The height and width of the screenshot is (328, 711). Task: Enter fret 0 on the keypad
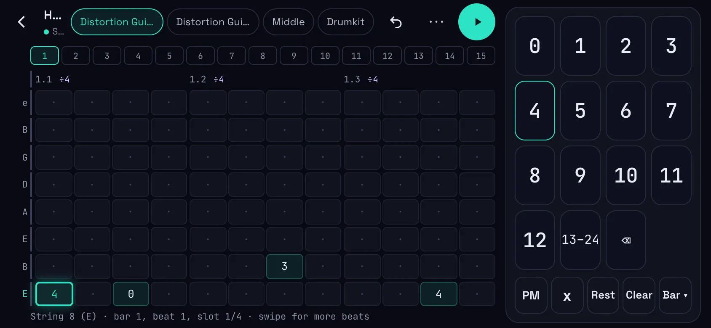pyautogui.click(x=535, y=46)
